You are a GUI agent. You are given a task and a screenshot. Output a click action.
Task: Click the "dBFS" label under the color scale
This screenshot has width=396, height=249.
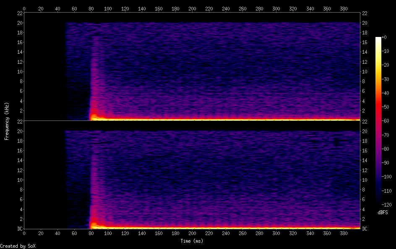pyautogui.click(x=383, y=212)
